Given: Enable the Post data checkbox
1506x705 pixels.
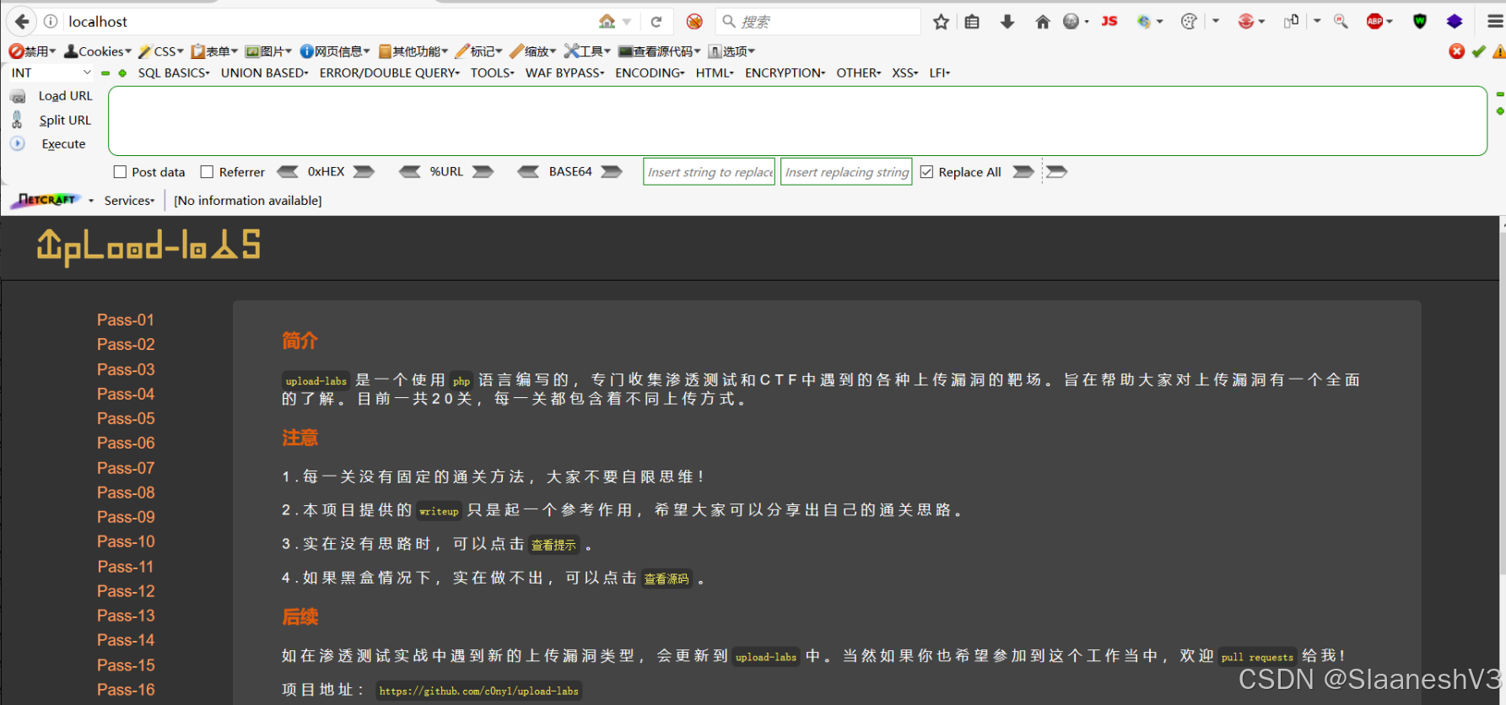Looking at the screenshot, I should click(120, 172).
